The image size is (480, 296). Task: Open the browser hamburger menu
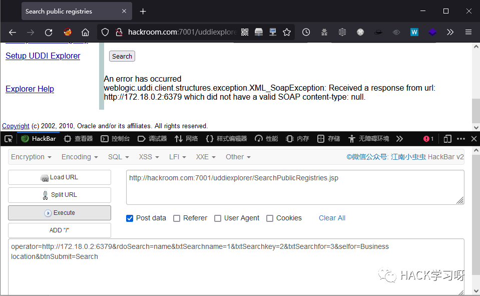coord(468,32)
